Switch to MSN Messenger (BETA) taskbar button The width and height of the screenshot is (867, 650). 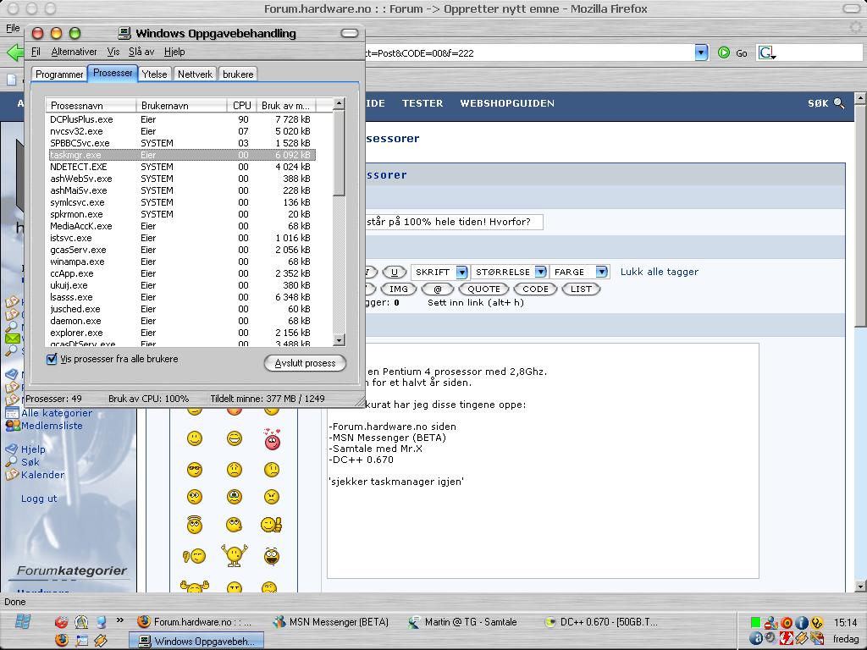(x=332, y=622)
